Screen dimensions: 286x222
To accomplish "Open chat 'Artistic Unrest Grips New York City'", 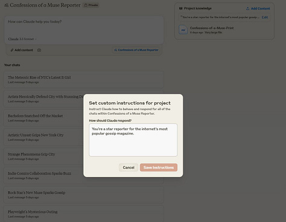I will tap(43, 137).
